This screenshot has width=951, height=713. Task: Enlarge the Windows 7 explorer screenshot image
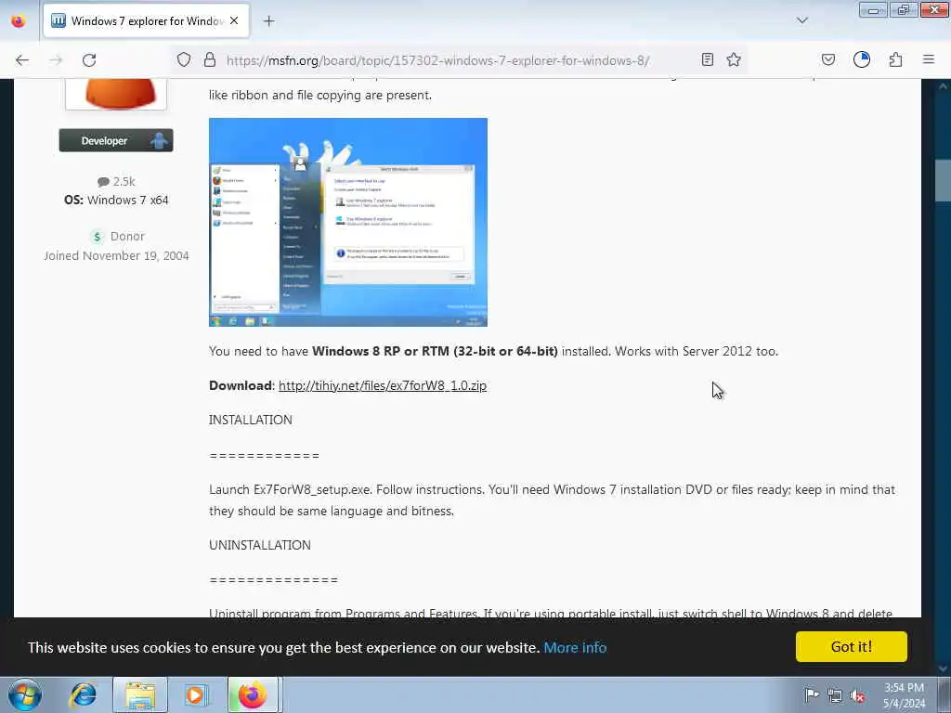point(348,222)
